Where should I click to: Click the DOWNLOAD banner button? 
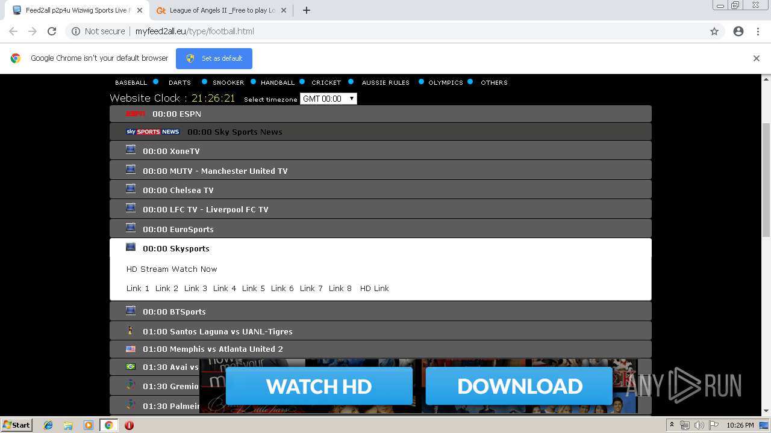(519, 386)
